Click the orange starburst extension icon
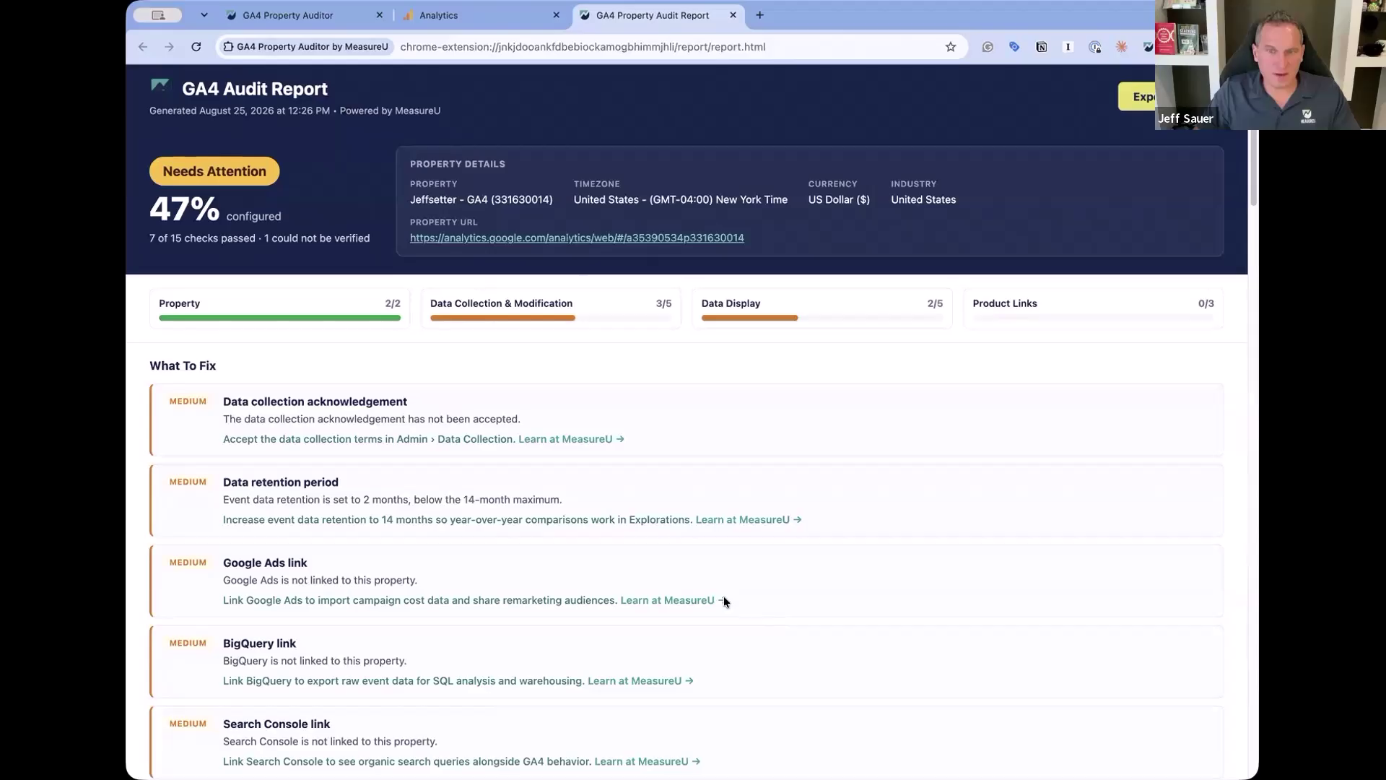 coord(1121,47)
